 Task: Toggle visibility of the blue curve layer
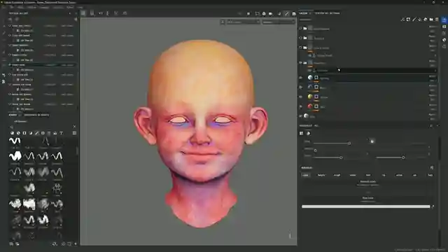point(300,87)
